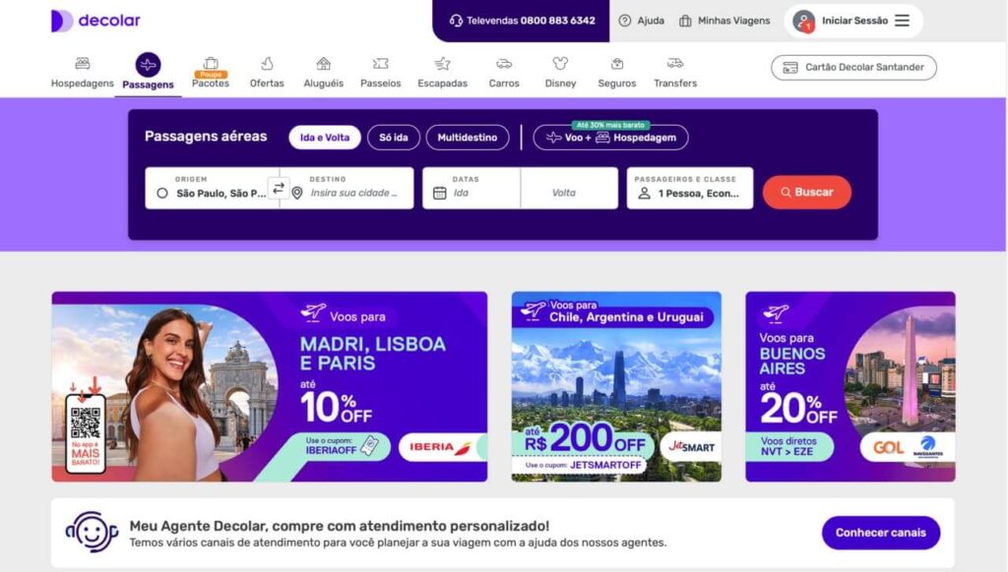This screenshot has height=572, width=1008.
Task: Go to the Pacotes tab
Action: [211, 72]
